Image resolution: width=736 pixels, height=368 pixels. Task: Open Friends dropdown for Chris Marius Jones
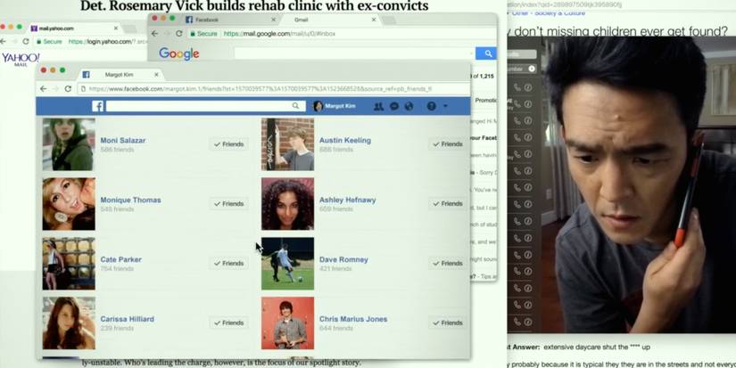[x=448, y=323]
